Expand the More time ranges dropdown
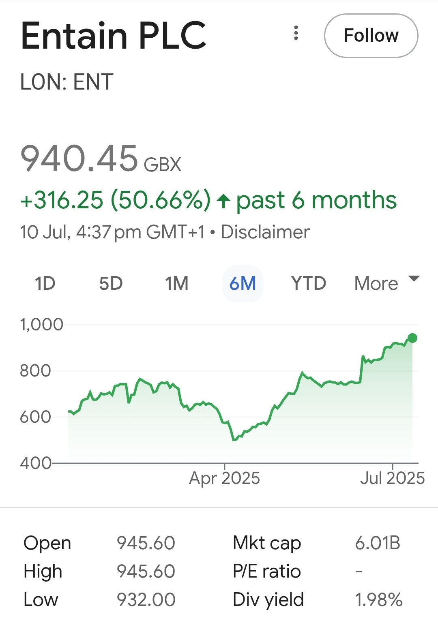Image resolution: width=438 pixels, height=625 pixels. [x=386, y=283]
